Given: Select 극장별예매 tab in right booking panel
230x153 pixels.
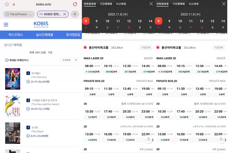Looking at the screenshot, I should tap(178, 4).
